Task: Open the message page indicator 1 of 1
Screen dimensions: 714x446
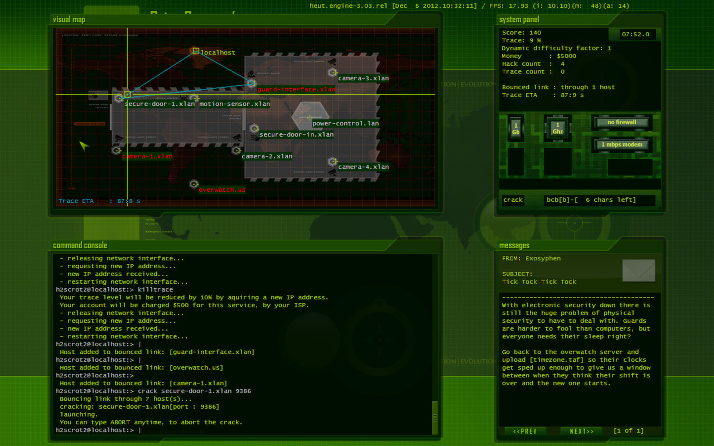Action: [x=628, y=430]
